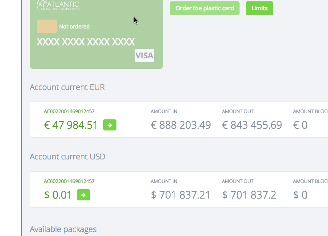Open USD account number AC0022001469012457 link
The width and height of the screenshot is (328, 236).
pyautogui.click(x=69, y=181)
